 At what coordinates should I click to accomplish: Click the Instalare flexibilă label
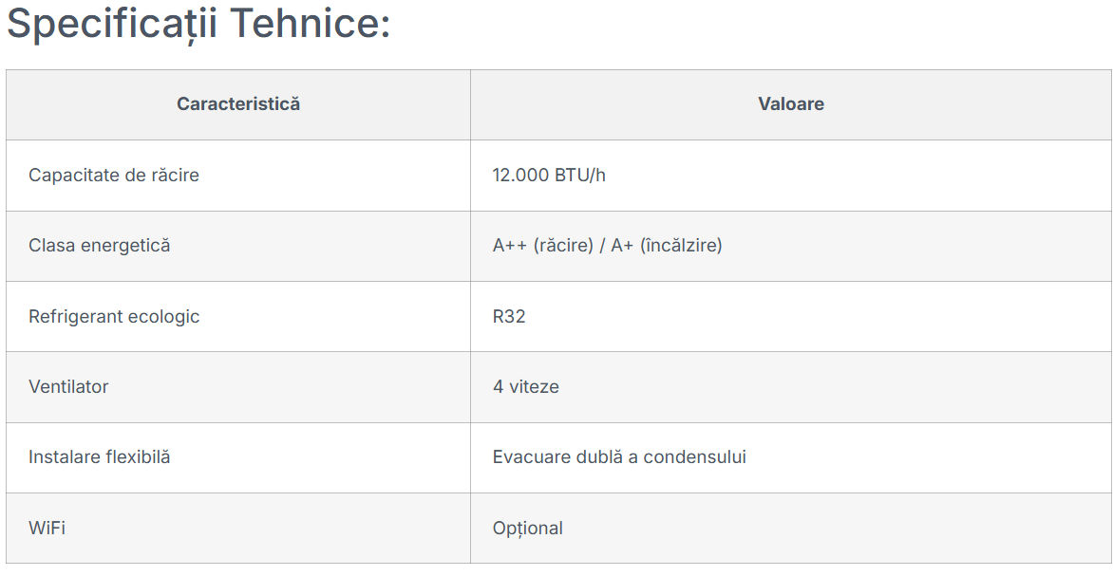100,456
